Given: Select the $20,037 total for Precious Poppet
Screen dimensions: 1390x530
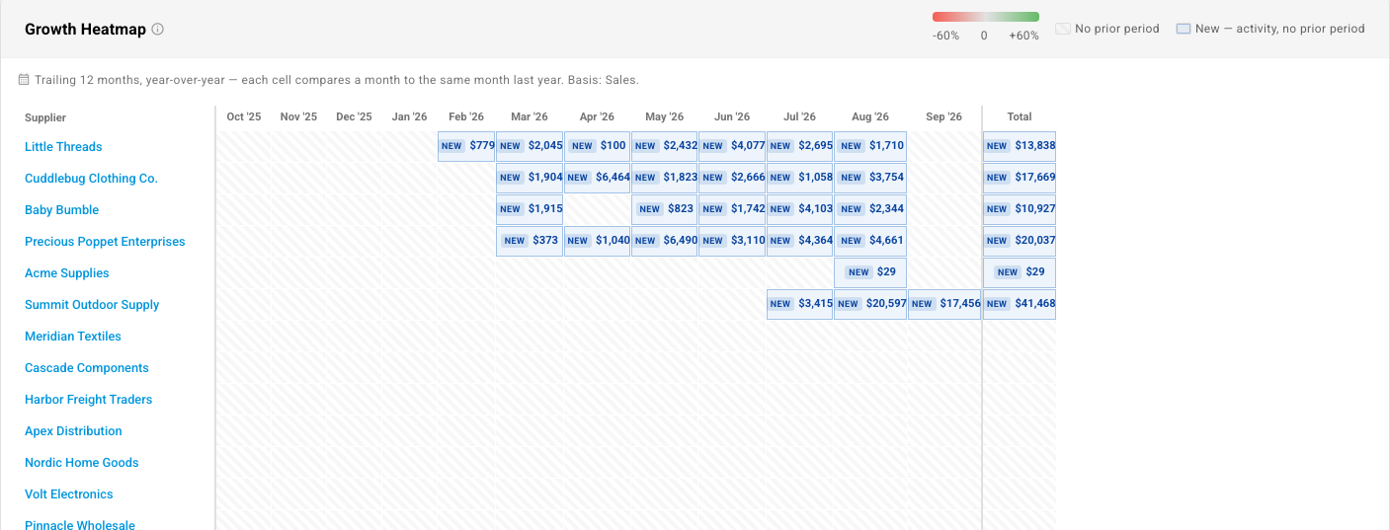Looking at the screenshot, I should coord(1020,241).
